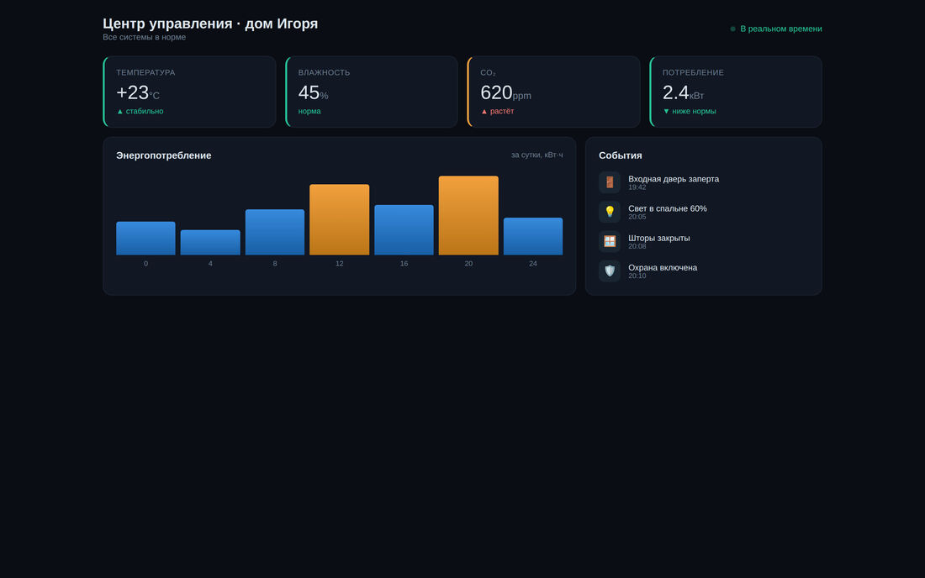Click the blue chart bar for hour 0
The image size is (925, 578).
pos(145,239)
